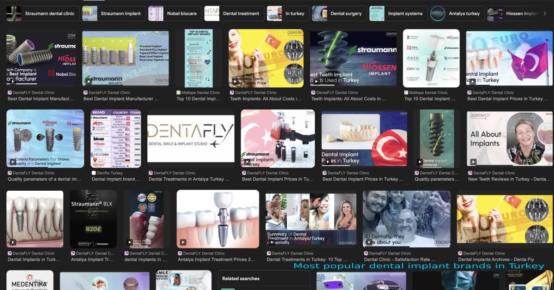Click play icon on single tooth implant thumbnail
The image size is (554, 290).
[x=183, y=242]
